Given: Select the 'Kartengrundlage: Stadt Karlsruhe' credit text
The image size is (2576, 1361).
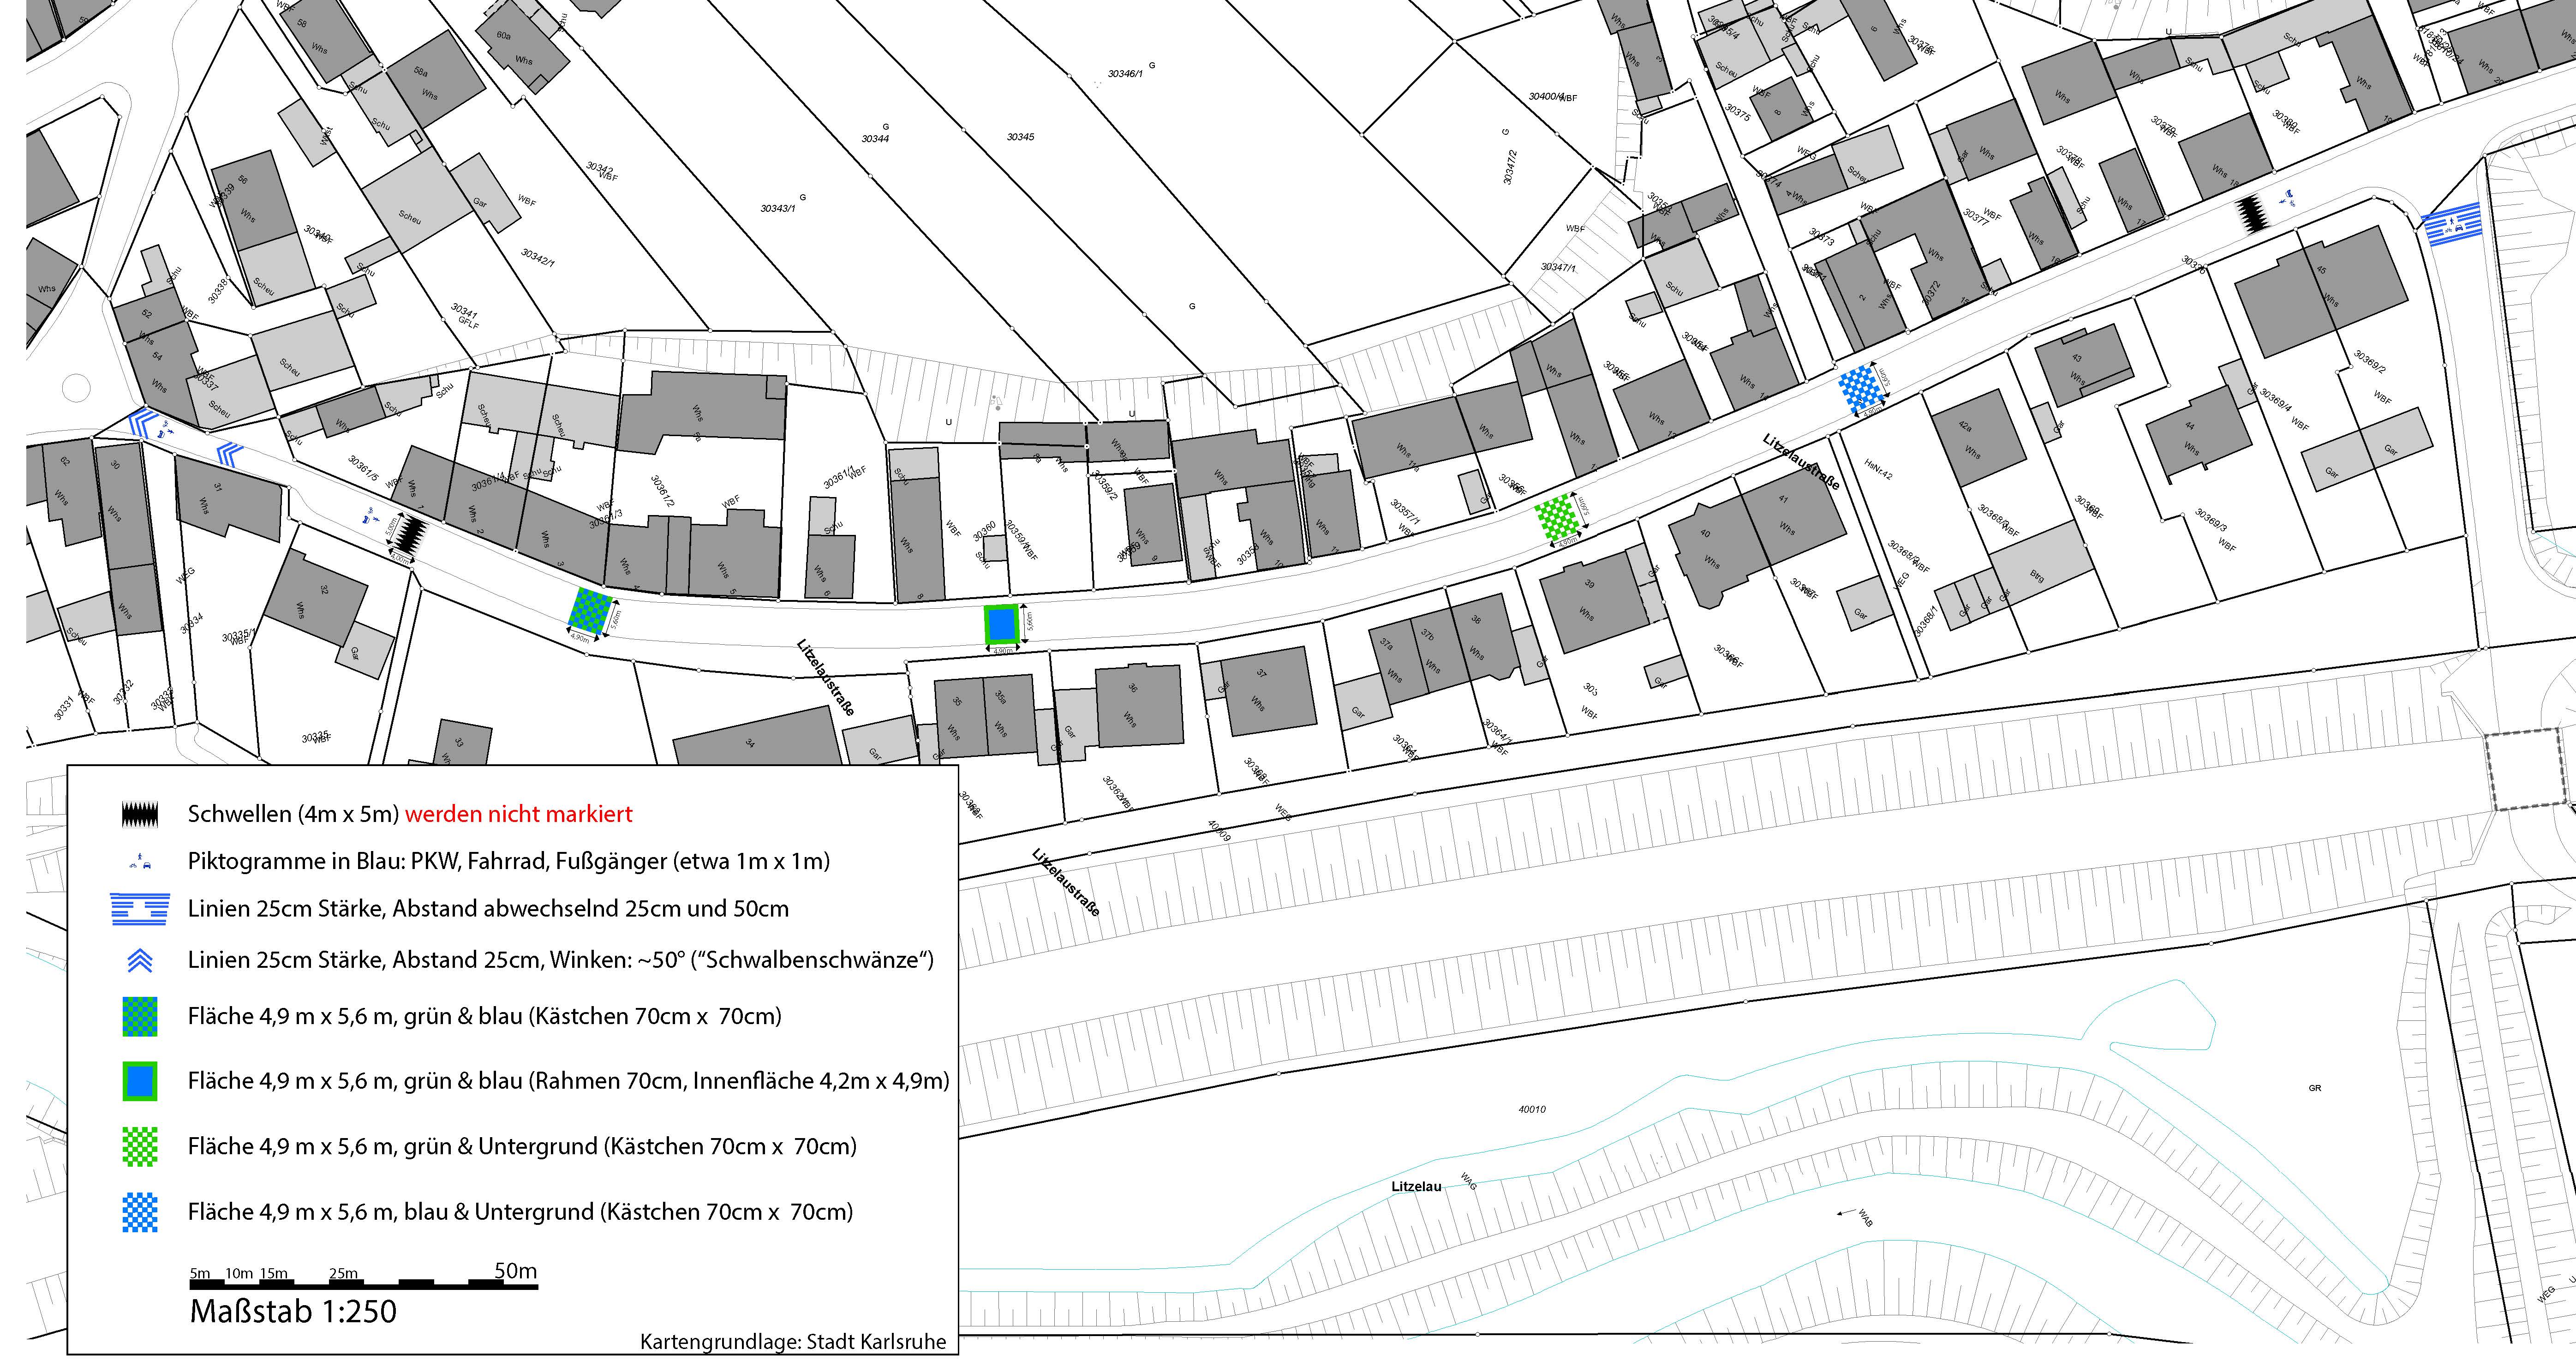Looking at the screenshot, I should click(793, 1342).
